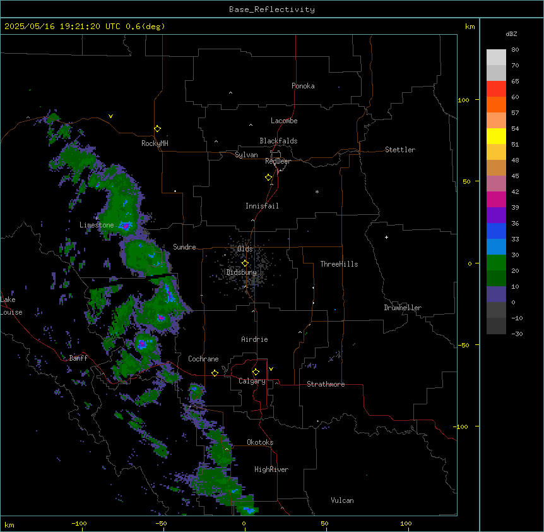The image size is (544, 532).
Task: Click the Vulcan town label
Action: 342,500
